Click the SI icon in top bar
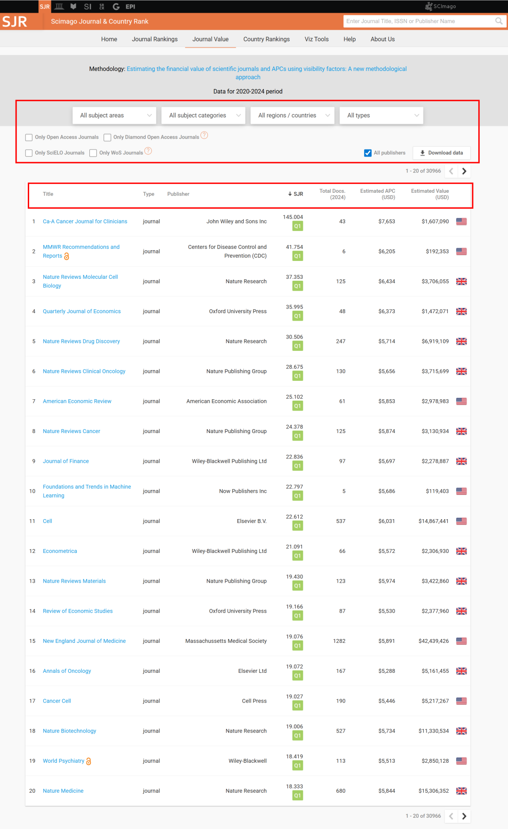508x829 pixels. coord(87,7)
